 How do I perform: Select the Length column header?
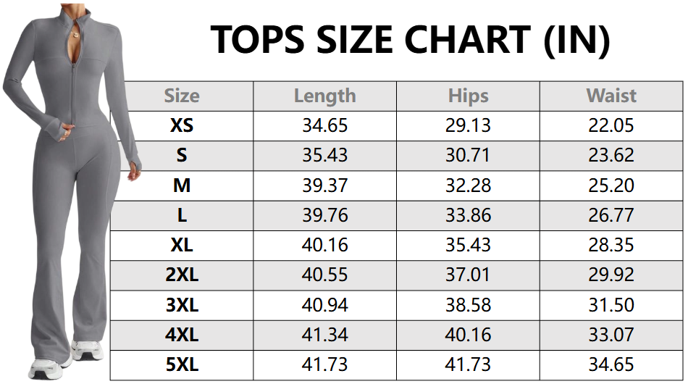324,96
